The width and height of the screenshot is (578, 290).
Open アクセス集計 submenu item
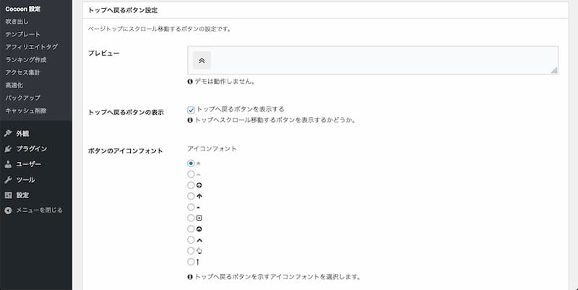22,72
